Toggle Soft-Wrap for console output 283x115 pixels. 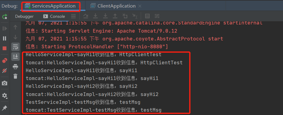pos(15,47)
